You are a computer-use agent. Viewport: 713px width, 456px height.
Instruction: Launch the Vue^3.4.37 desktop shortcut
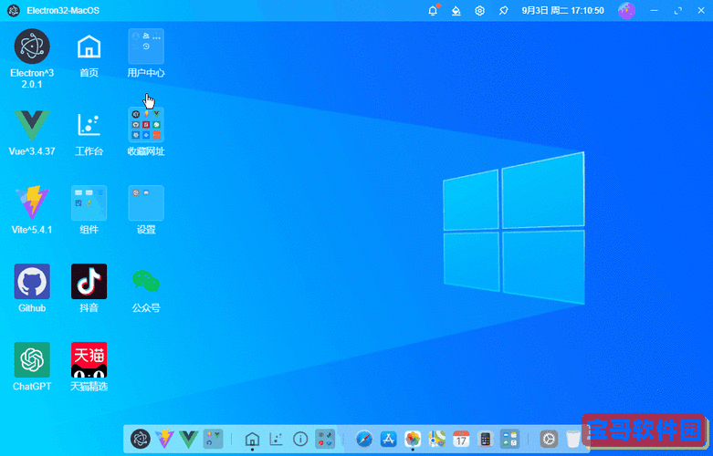click(32, 125)
